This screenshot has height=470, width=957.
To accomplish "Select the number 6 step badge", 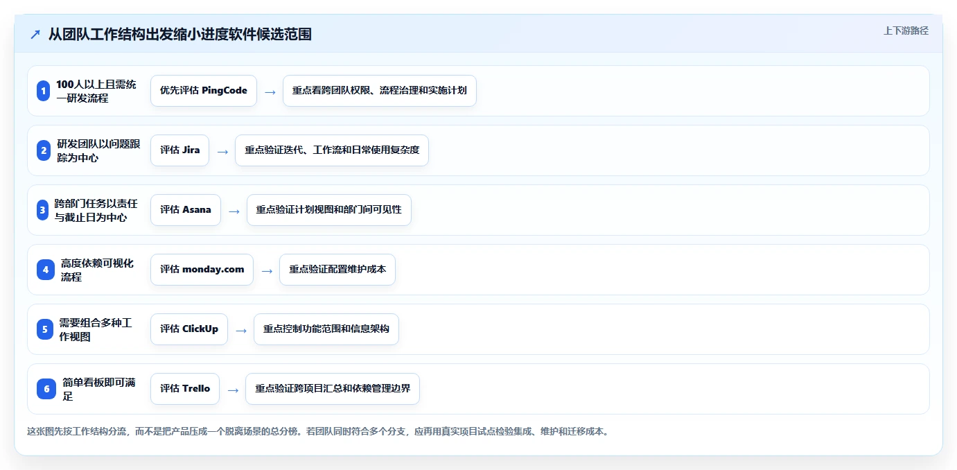I will pyautogui.click(x=46, y=389).
